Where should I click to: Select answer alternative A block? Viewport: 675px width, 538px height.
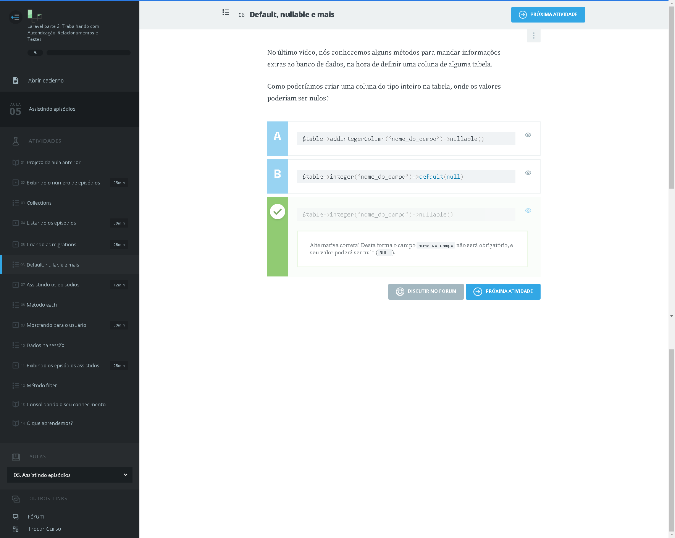(278, 138)
